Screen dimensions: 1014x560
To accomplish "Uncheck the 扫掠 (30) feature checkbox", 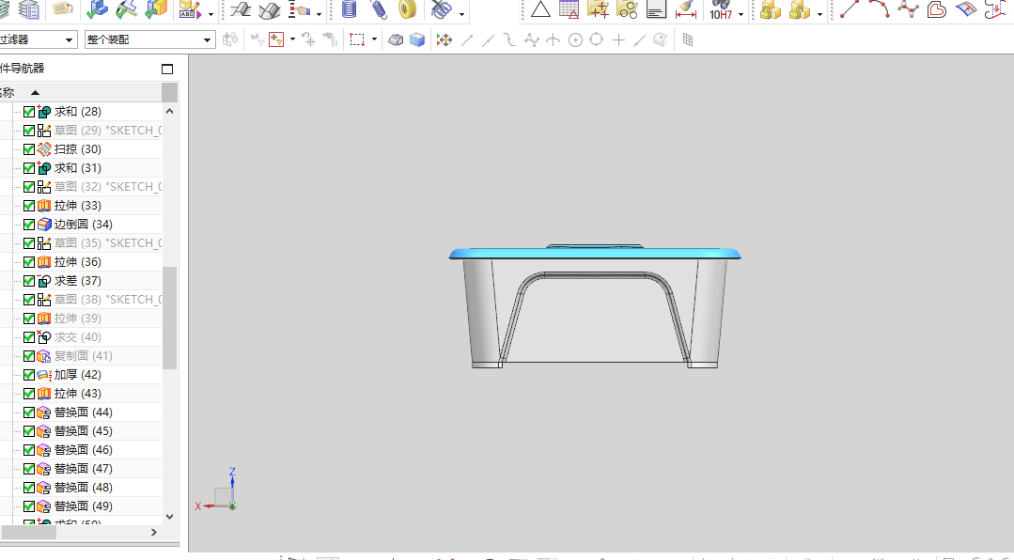I will (x=29, y=149).
